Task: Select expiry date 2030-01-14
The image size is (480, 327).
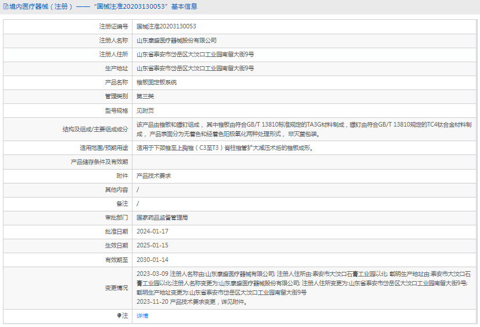Action: 152,260
